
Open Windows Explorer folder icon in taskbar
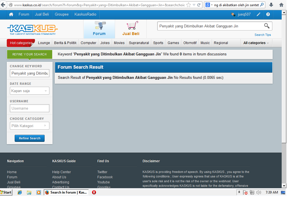tap(29, 192)
